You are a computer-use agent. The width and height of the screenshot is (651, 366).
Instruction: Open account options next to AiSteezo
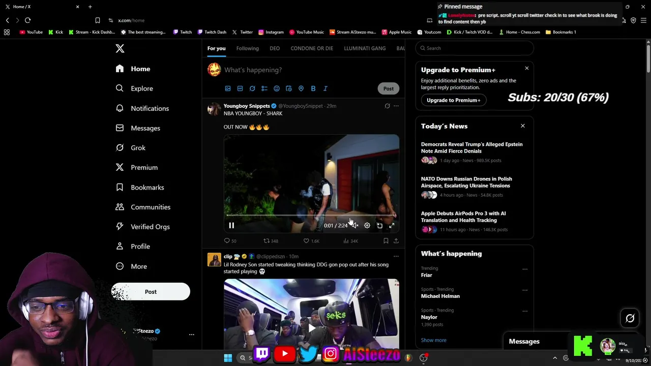coord(191,334)
